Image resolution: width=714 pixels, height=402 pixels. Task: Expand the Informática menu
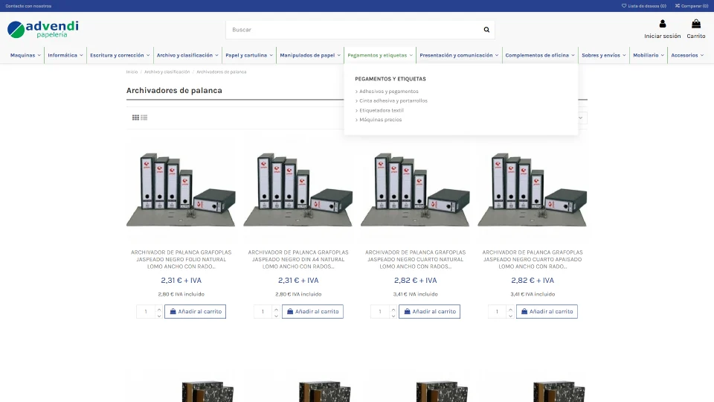point(65,55)
